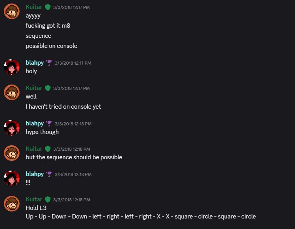Click the shield badge above the 'Hold L3' message
The height and width of the screenshot is (229, 295).
coord(48,199)
